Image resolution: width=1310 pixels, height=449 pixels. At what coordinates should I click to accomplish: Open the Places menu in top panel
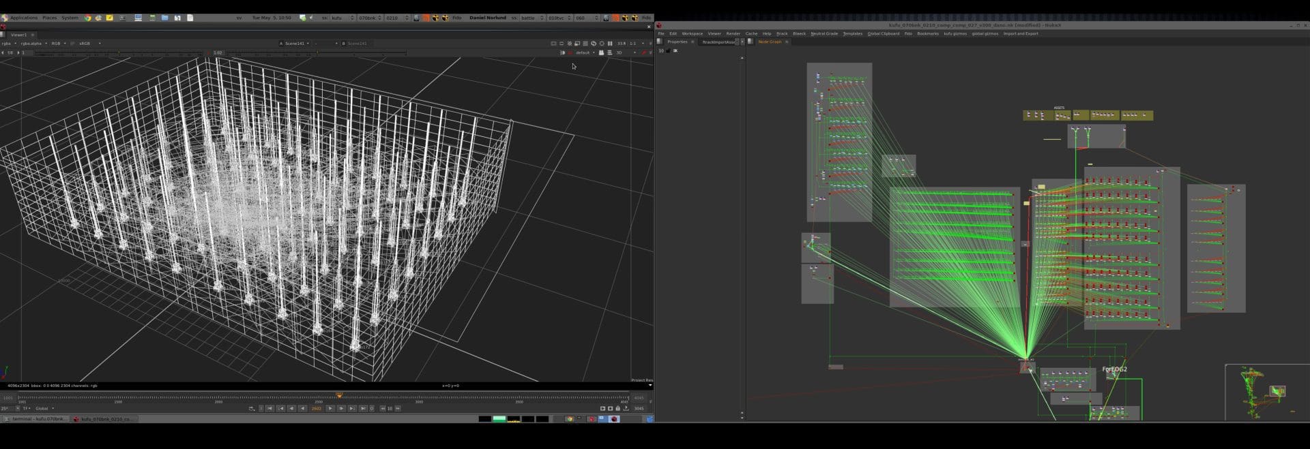point(50,18)
